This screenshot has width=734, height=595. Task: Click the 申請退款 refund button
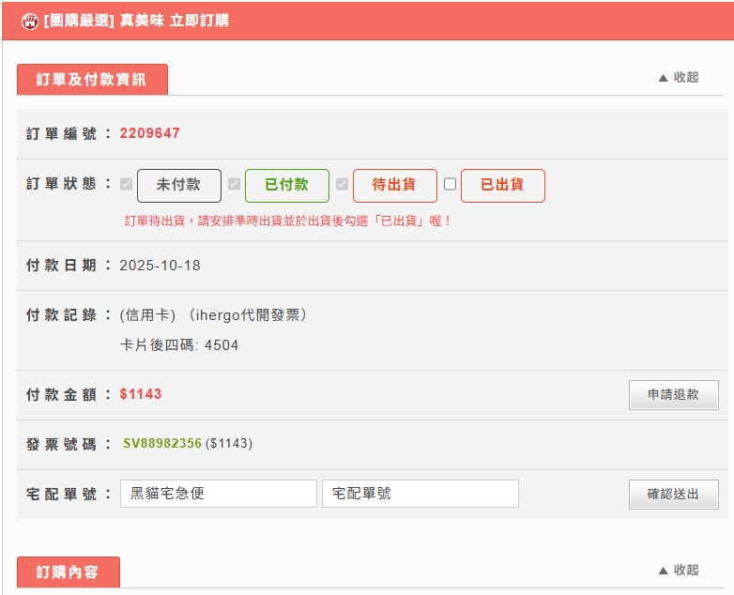pyautogui.click(x=673, y=395)
